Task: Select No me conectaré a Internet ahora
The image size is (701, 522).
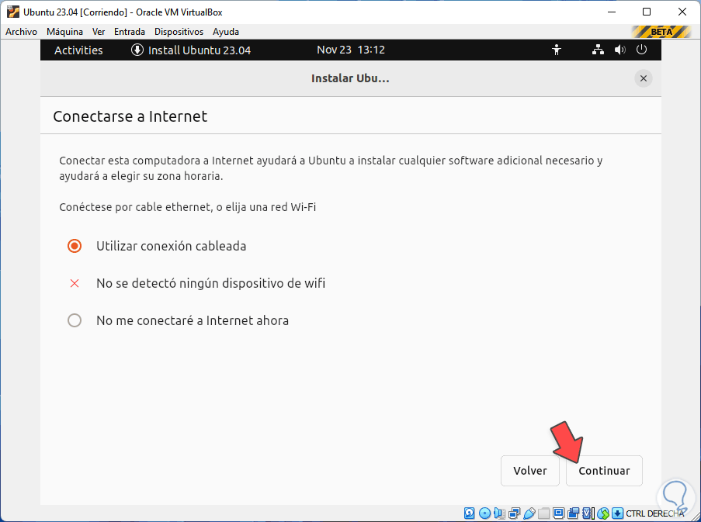Action: click(x=75, y=320)
